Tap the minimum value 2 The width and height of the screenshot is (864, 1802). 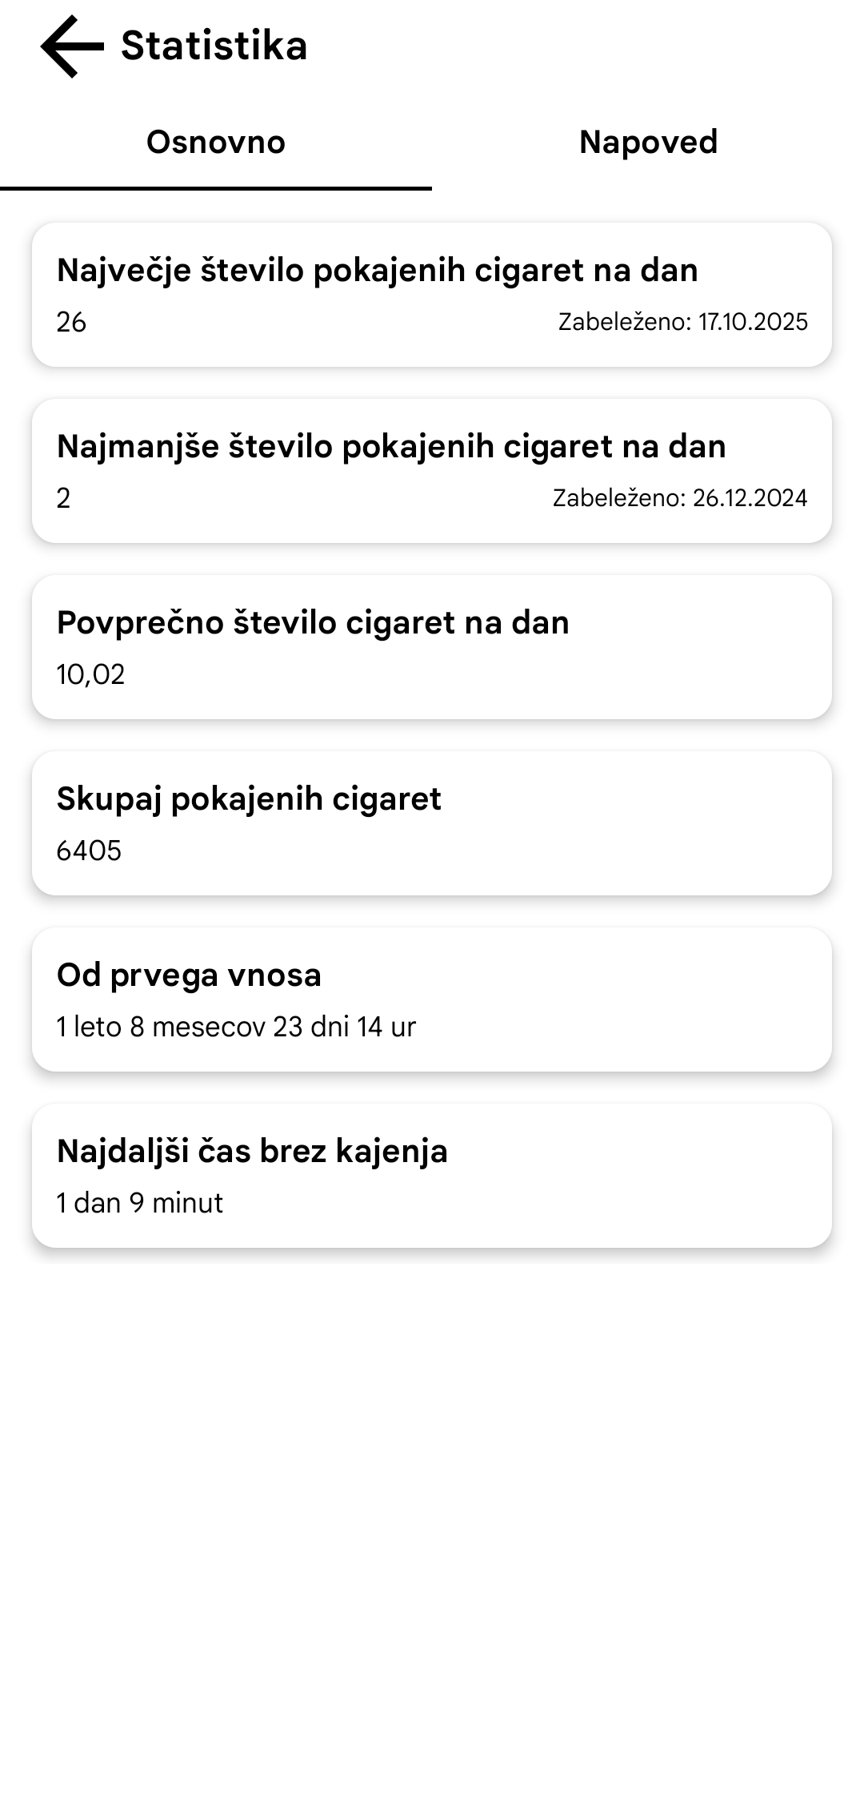point(63,498)
